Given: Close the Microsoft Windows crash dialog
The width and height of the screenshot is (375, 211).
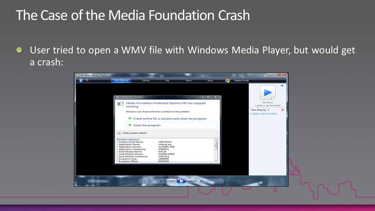Looking at the screenshot, I should 216,97.
